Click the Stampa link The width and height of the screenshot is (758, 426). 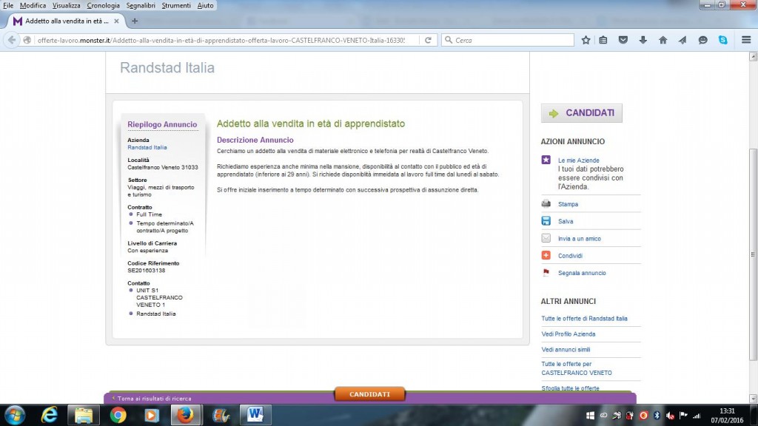click(x=568, y=204)
